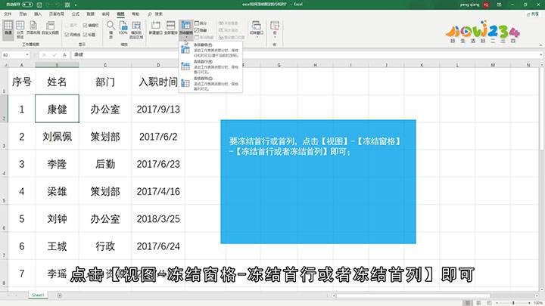Click the zoom in plus button
545x306 pixels.
(529, 303)
